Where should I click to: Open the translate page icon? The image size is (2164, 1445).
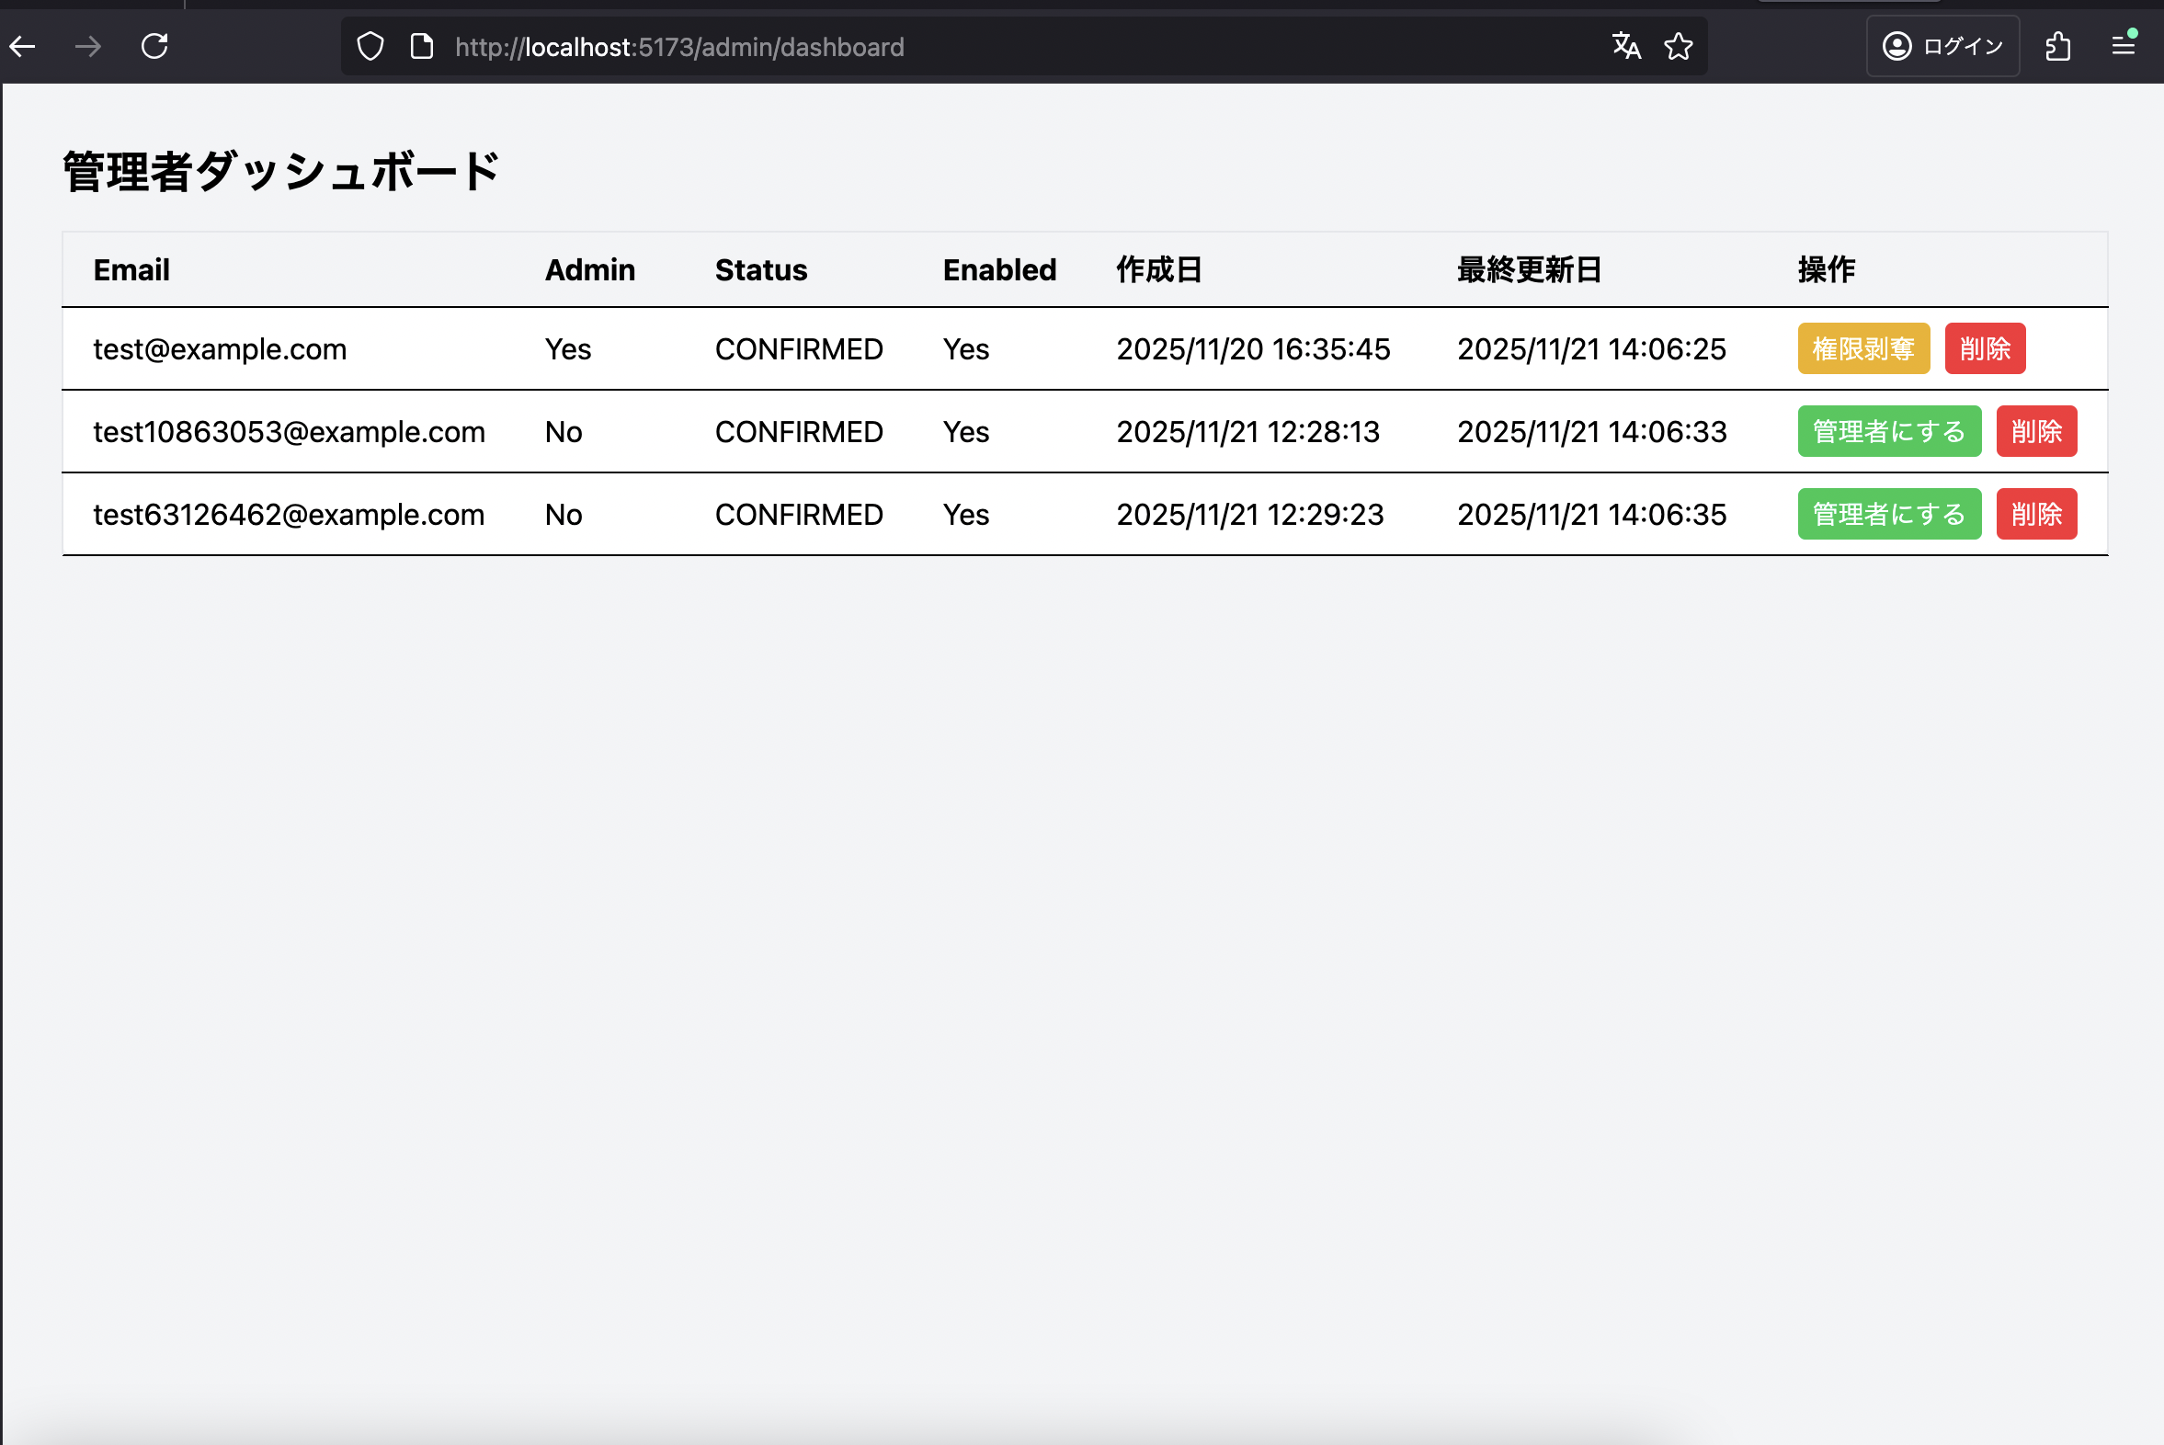(1626, 46)
